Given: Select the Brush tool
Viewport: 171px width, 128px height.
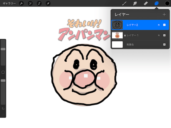Looking at the screenshot, I should pos(124,3).
